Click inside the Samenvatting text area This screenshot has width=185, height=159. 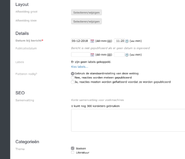pyautogui.click(x=128, y=120)
